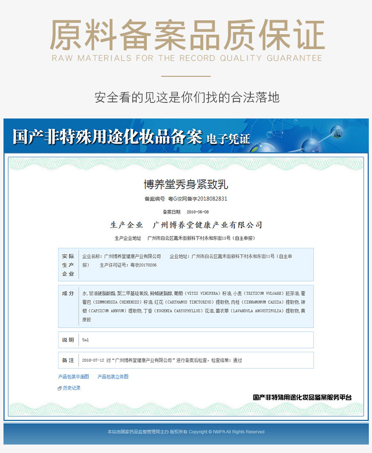Click the 历史记录 link
This screenshot has width=372, height=453.
click(72, 388)
